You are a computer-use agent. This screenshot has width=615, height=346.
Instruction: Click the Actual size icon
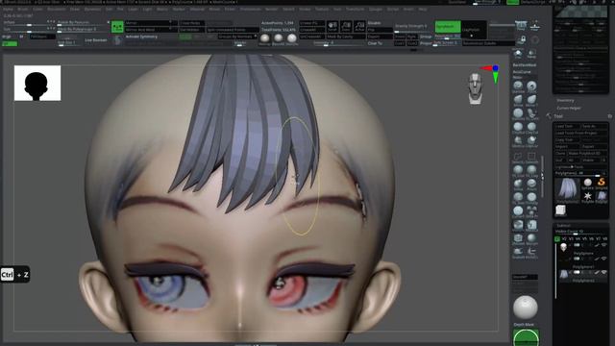pyautogui.click(x=359, y=27)
